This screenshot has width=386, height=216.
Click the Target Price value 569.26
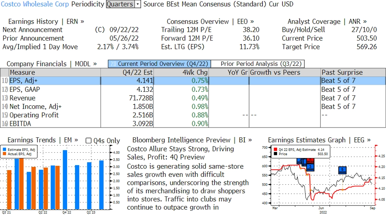(367, 47)
